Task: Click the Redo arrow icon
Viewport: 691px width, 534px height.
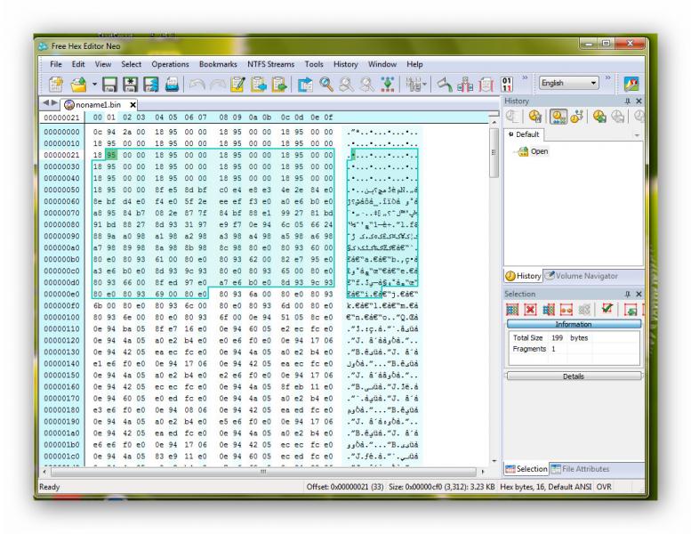Action: (x=217, y=84)
